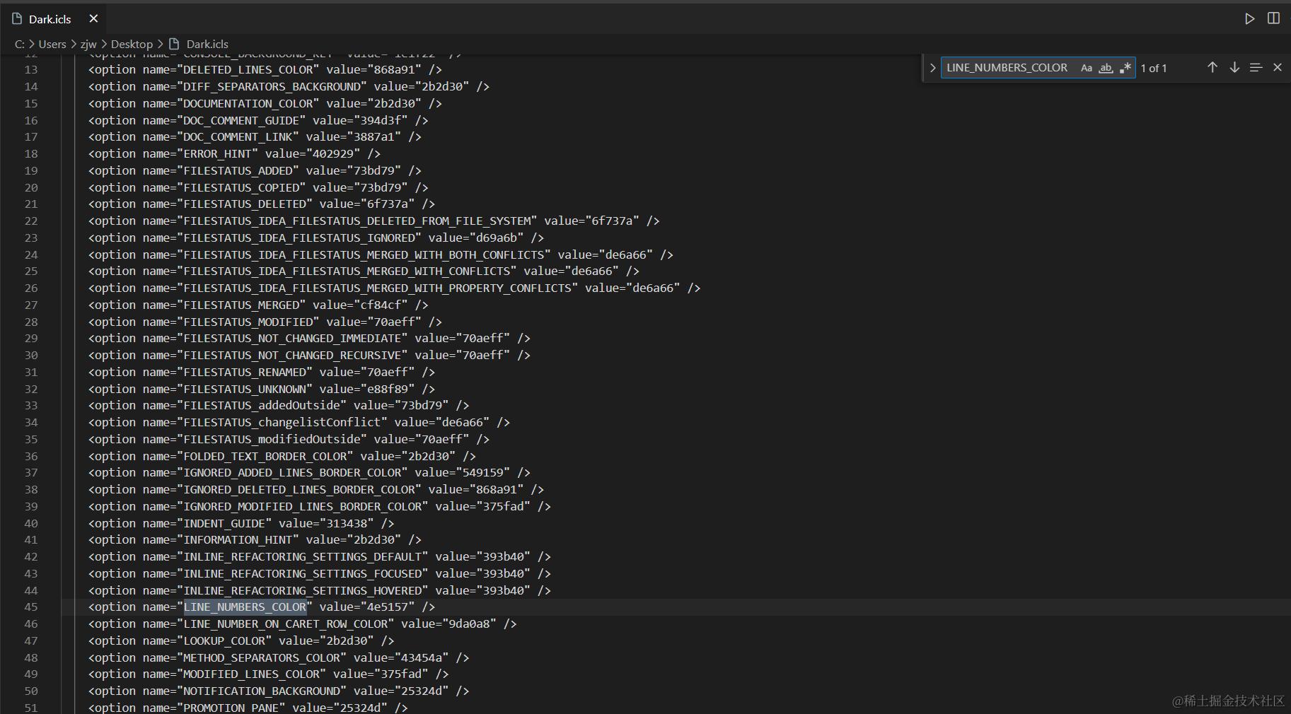The image size is (1291, 714).
Task: Click FOLDED_TEXT_BORDER_COLOR option name
Action: click(265, 456)
